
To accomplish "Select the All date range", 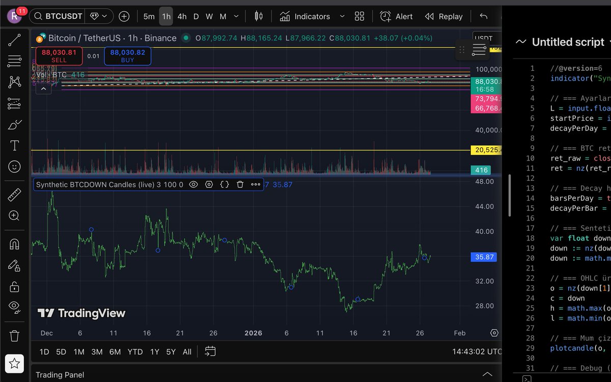I will (187, 351).
